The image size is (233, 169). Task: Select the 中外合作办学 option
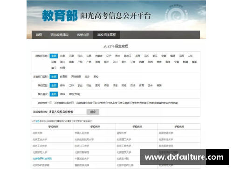pos(131,103)
